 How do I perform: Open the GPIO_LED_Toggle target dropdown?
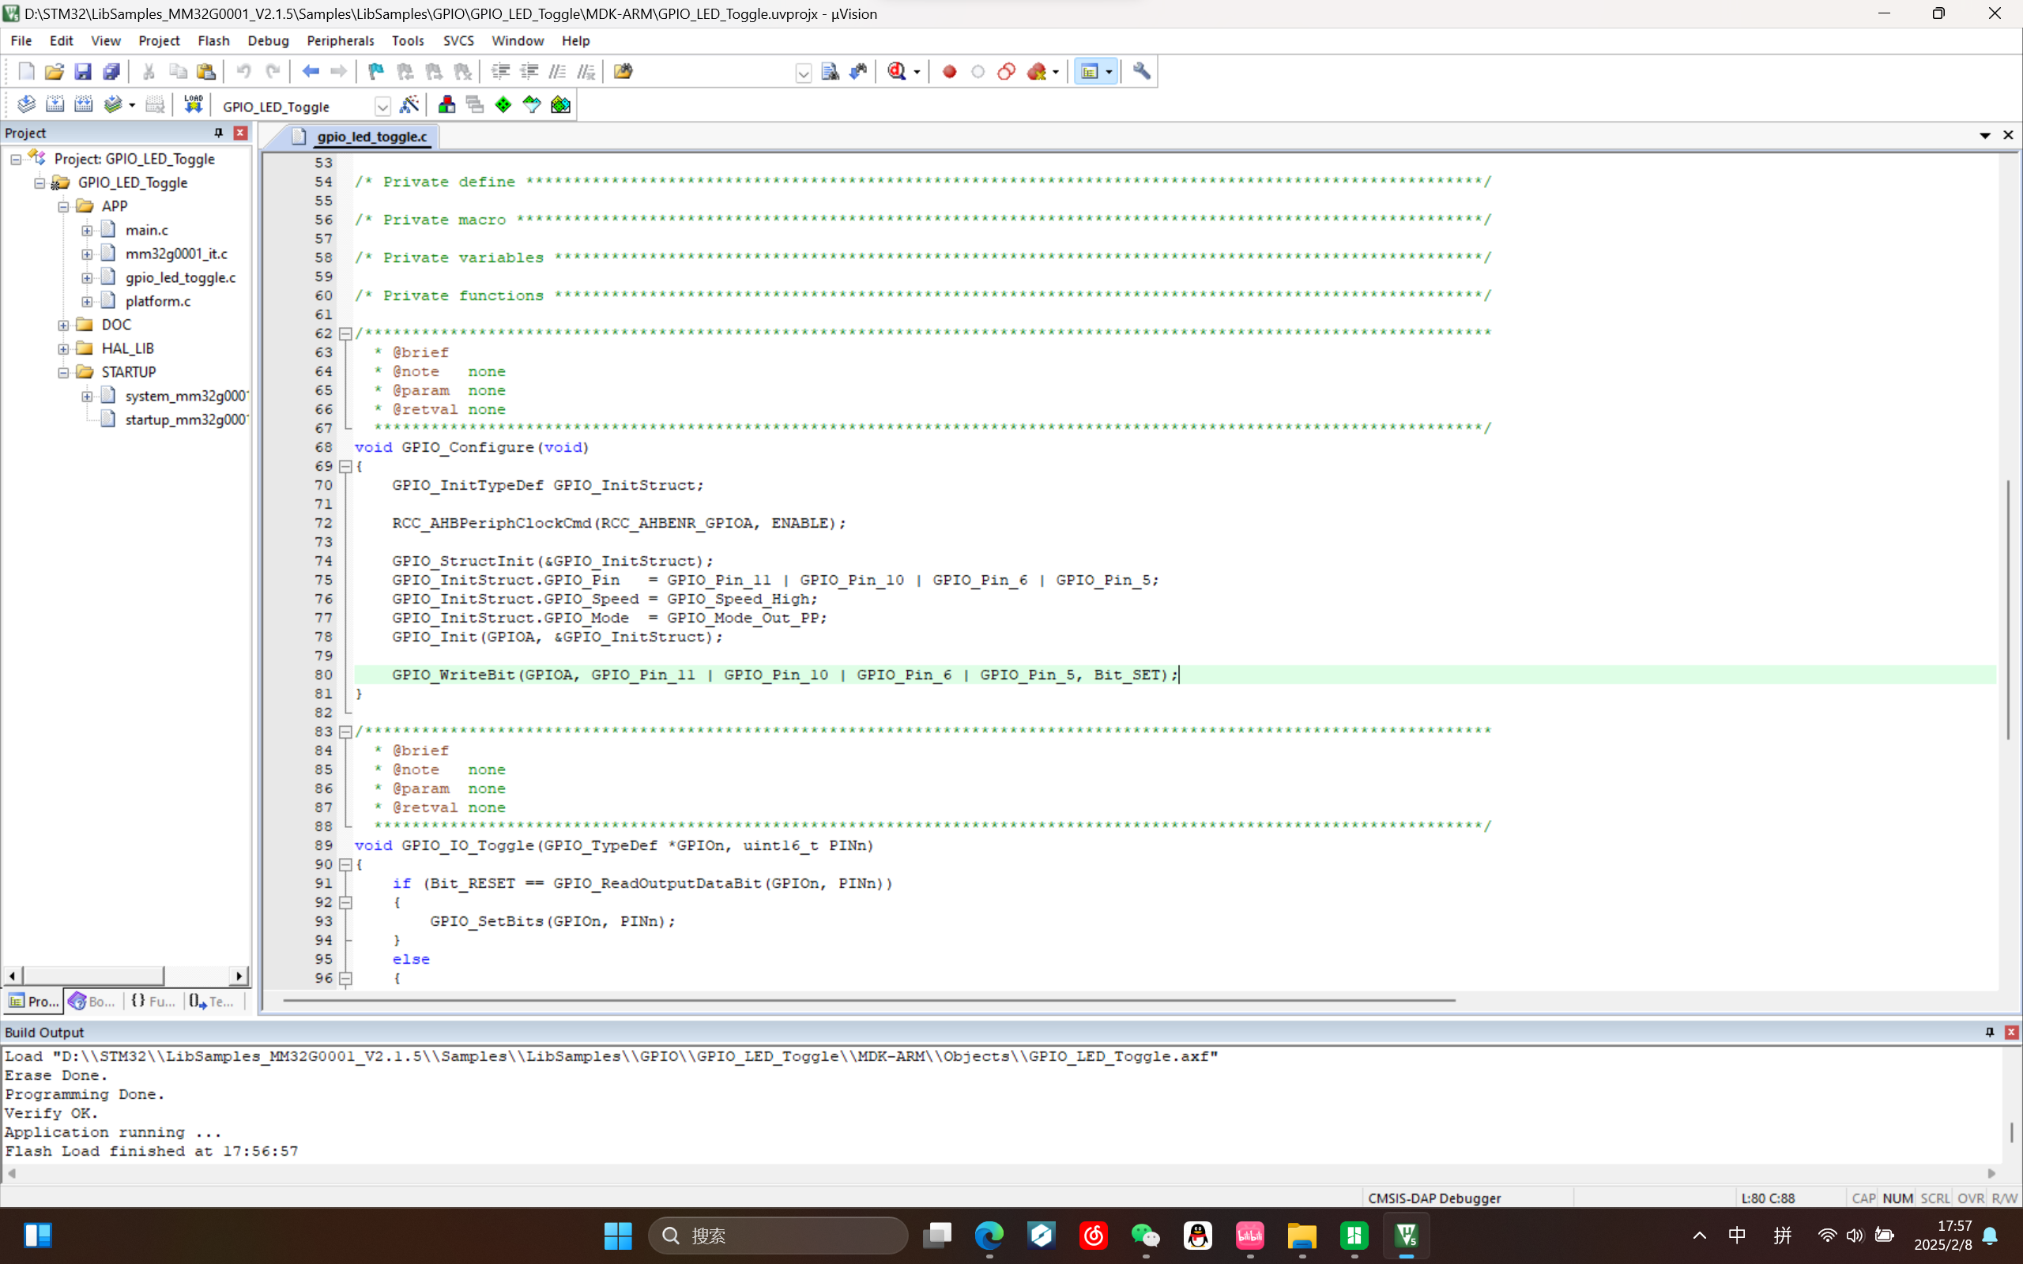[382, 106]
